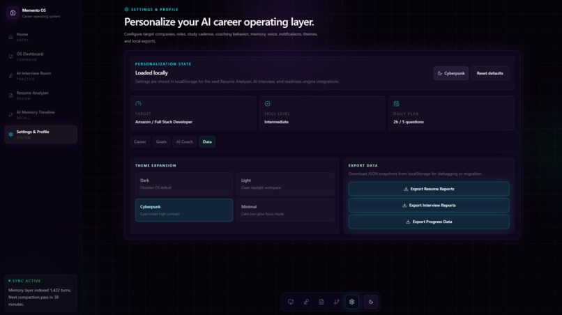Click the Skill Level checkmark icon
The height and width of the screenshot is (315, 562).
click(267, 104)
